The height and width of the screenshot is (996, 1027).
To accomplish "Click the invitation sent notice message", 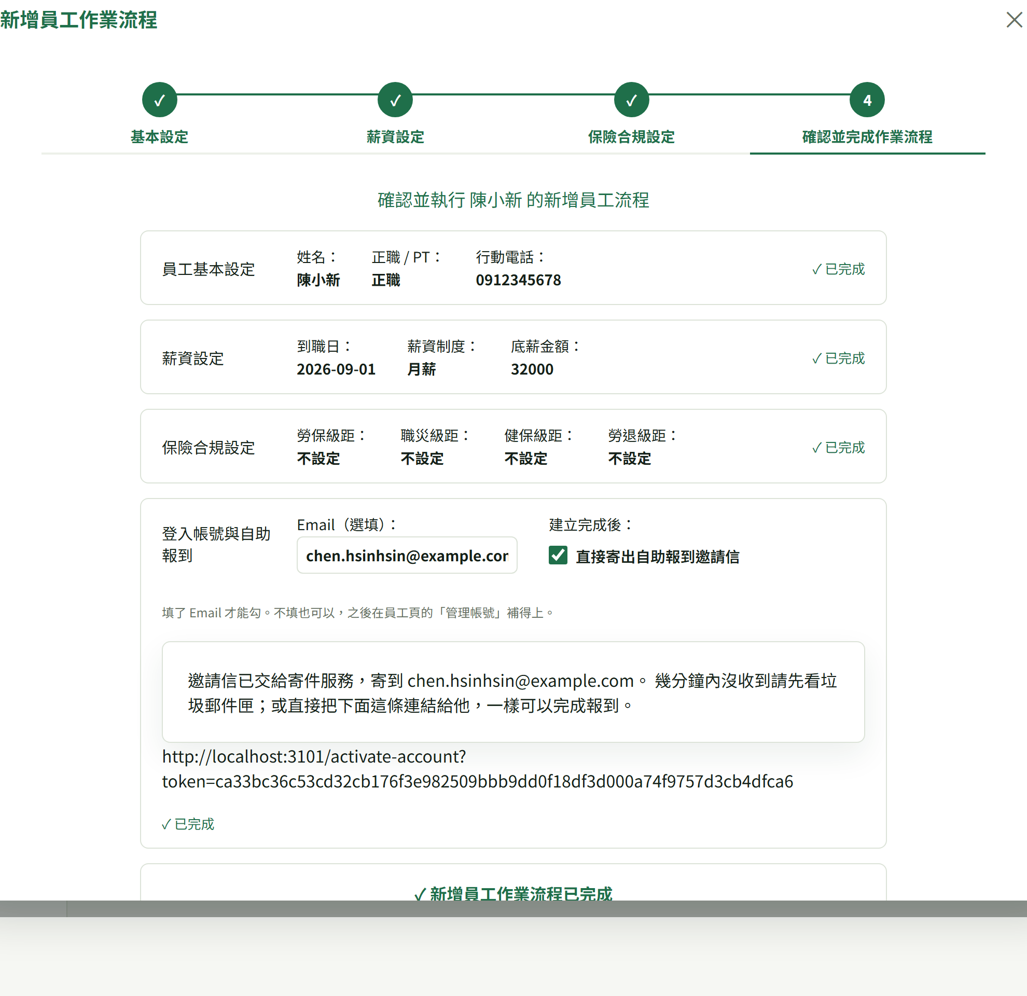I will tap(513, 692).
